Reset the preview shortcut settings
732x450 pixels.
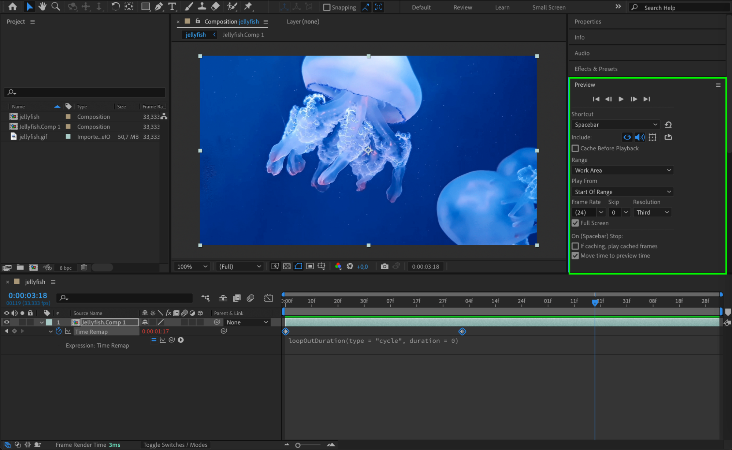[x=668, y=125]
